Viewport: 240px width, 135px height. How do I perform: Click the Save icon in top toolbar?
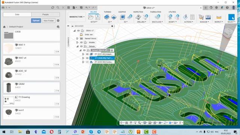coord(81,7)
